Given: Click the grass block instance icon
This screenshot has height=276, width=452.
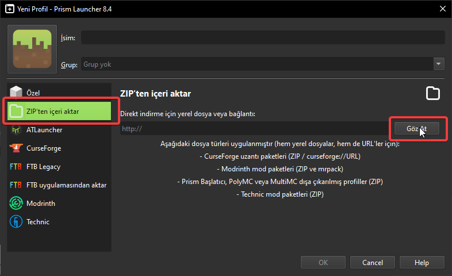Looking at the screenshot, I should pyautogui.click(x=32, y=49).
